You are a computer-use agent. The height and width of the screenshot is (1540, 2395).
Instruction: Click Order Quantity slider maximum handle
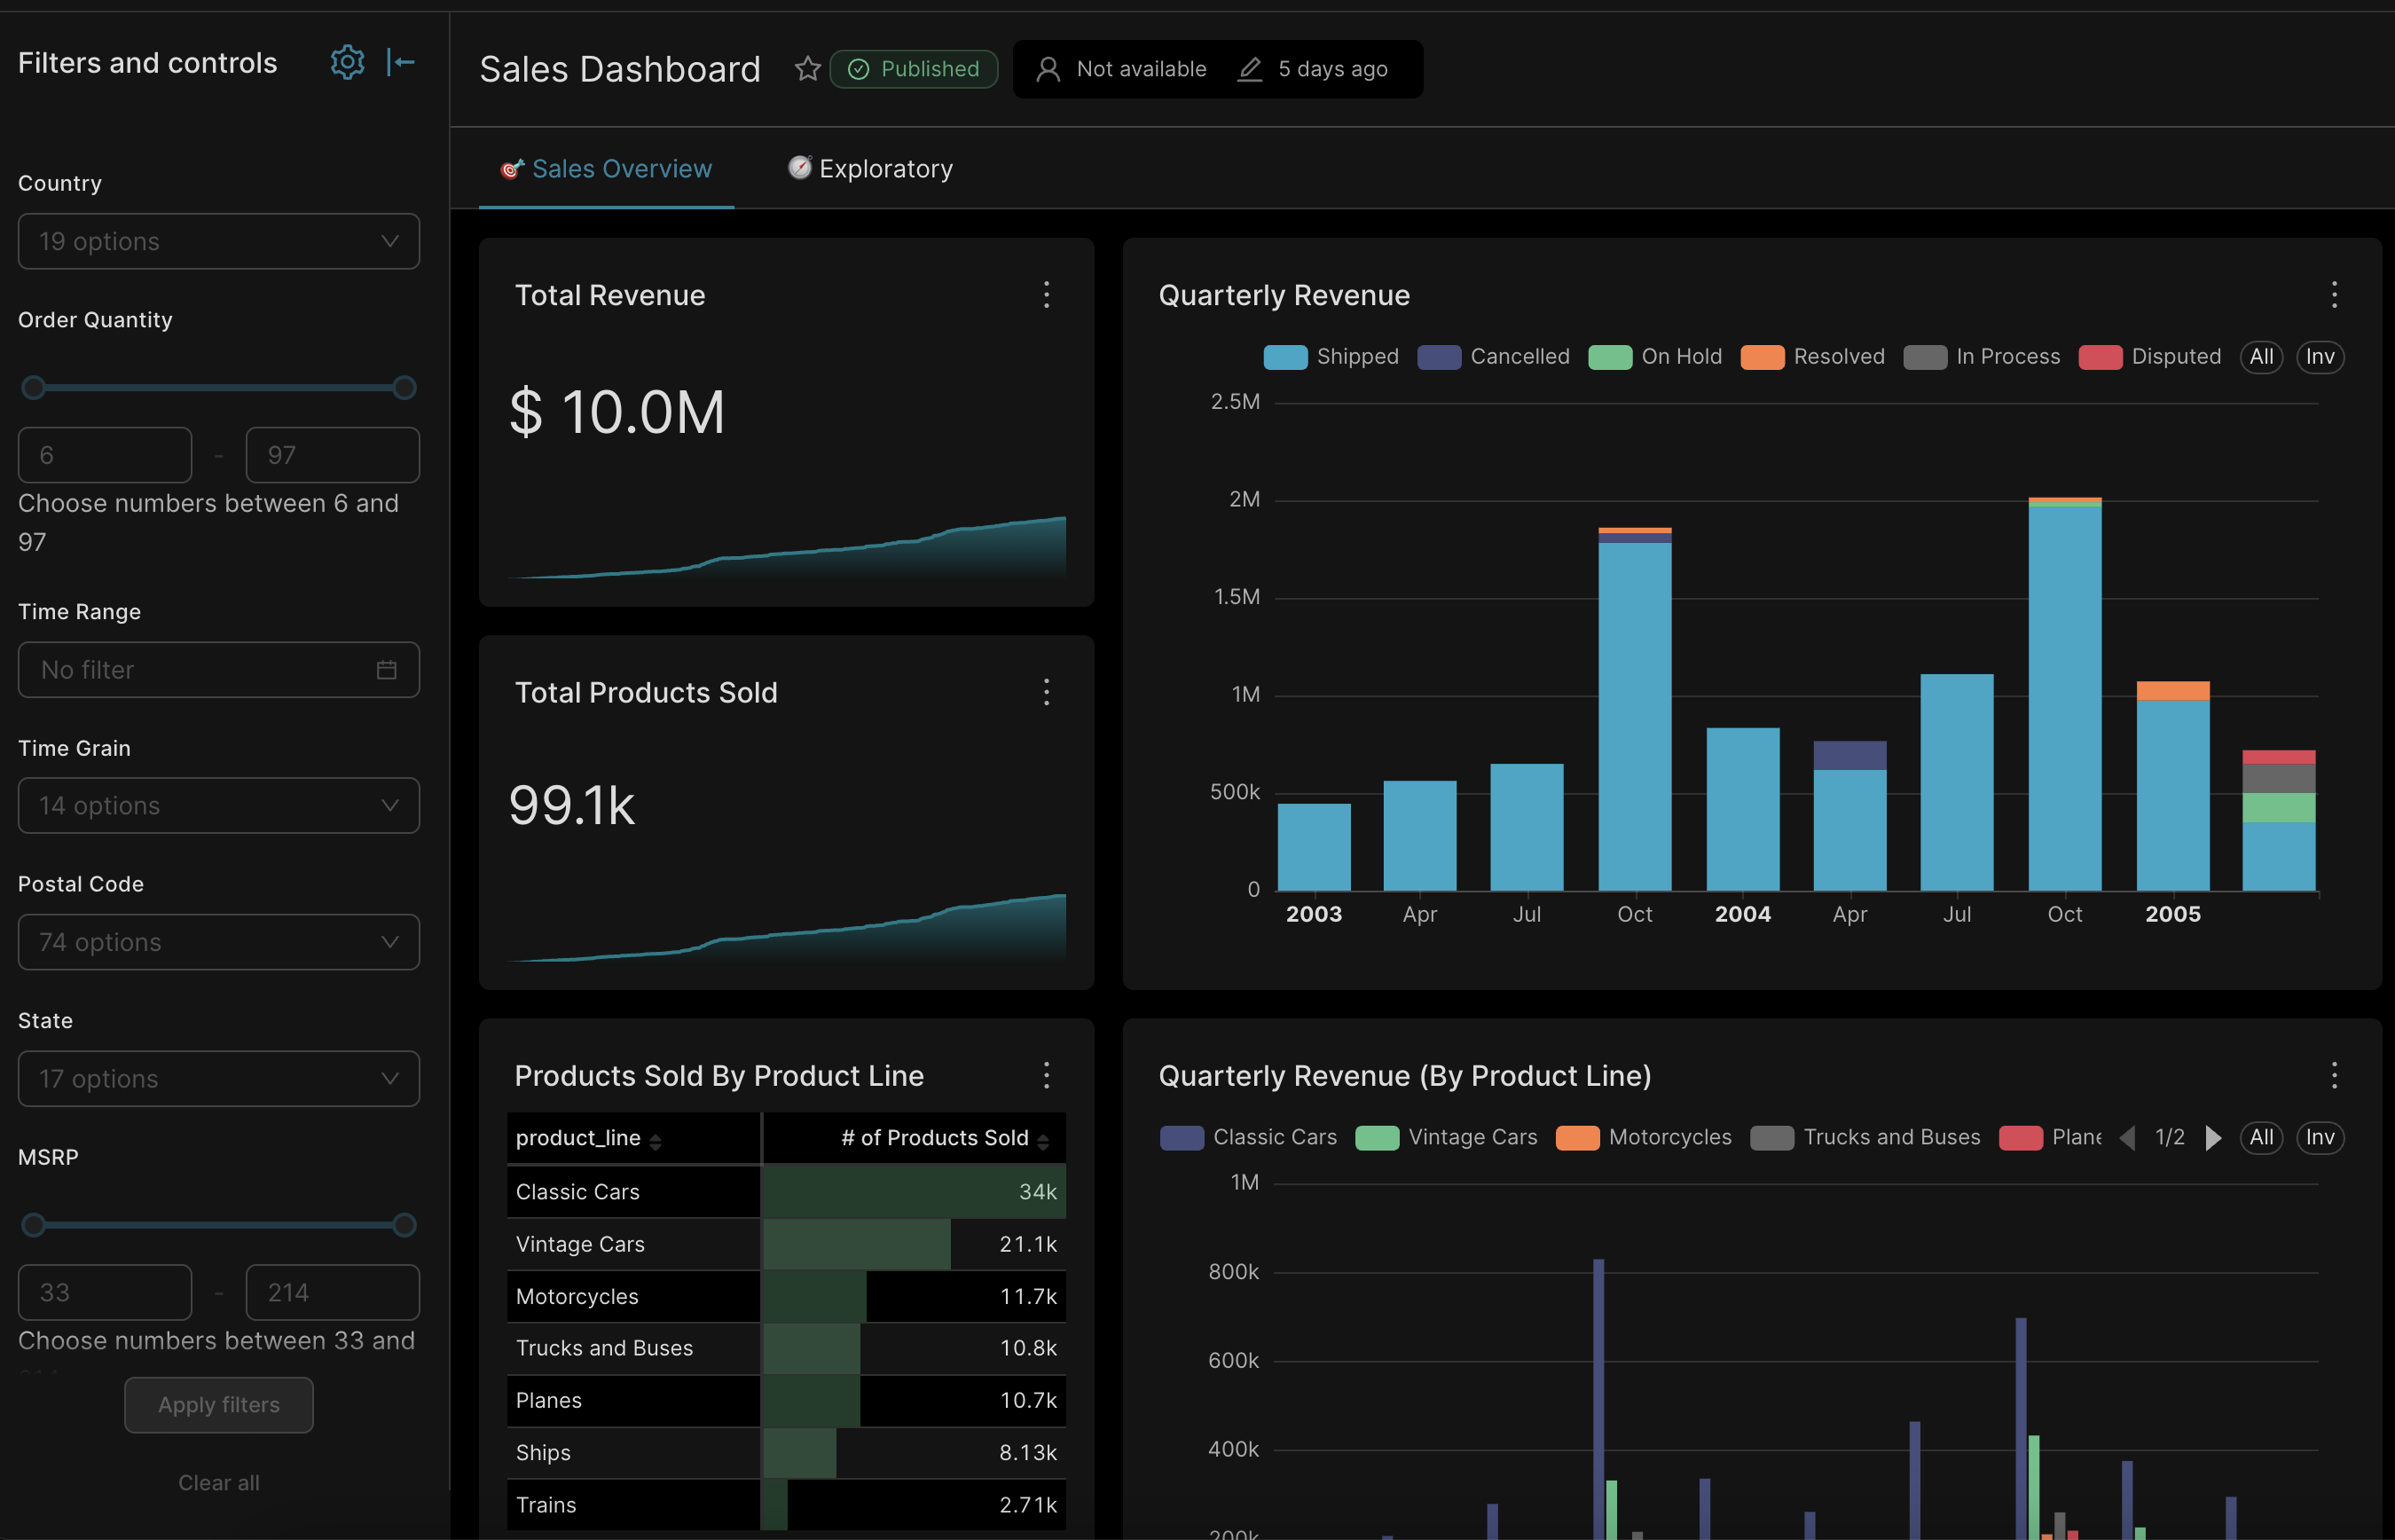(404, 388)
